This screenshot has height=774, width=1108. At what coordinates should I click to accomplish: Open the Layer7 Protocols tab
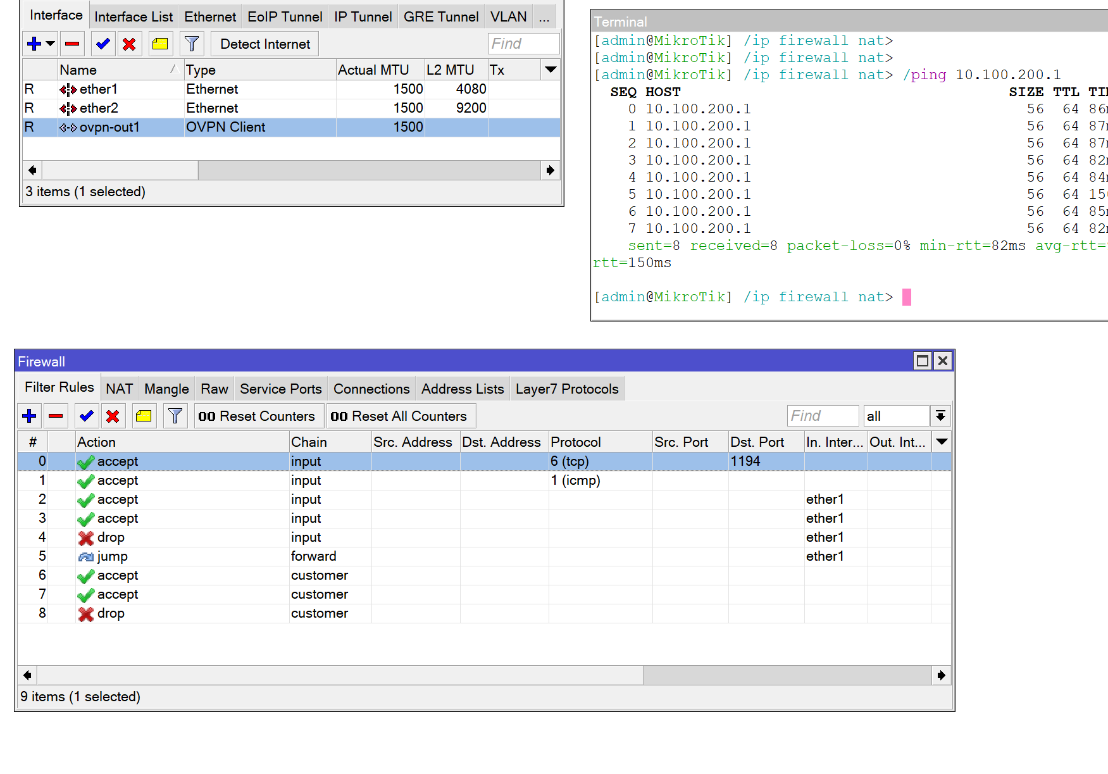tap(567, 389)
